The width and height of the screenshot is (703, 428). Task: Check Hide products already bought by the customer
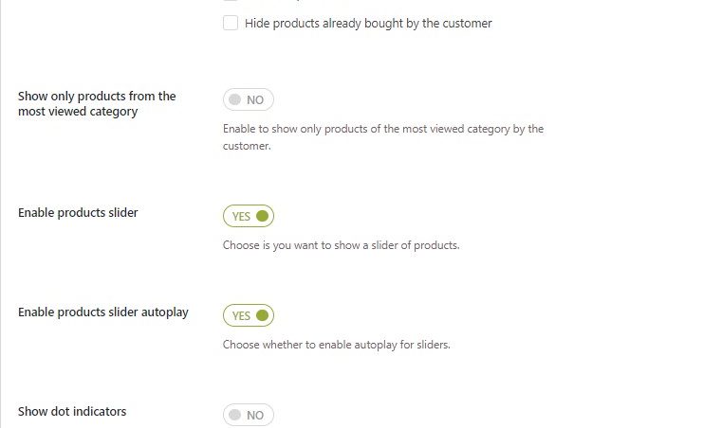click(x=231, y=23)
